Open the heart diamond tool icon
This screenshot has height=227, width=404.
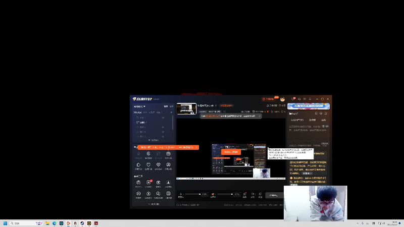pyautogui.click(x=158, y=165)
